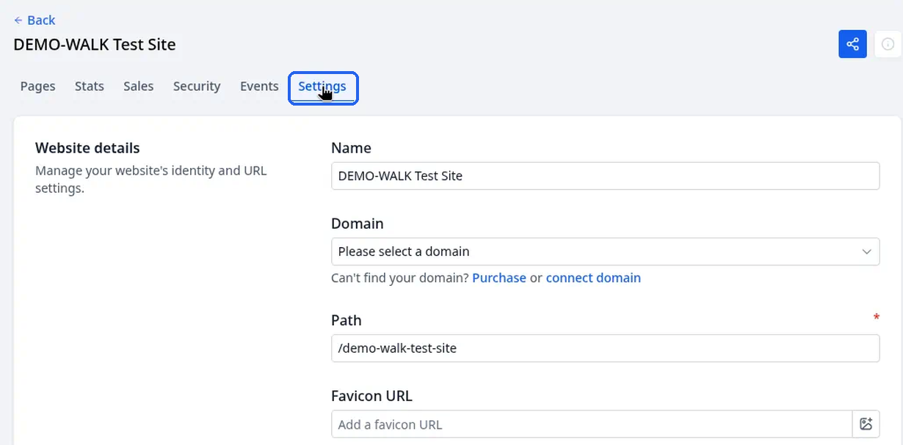Go back using the Back link
This screenshot has width=903, height=445.
click(x=35, y=20)
